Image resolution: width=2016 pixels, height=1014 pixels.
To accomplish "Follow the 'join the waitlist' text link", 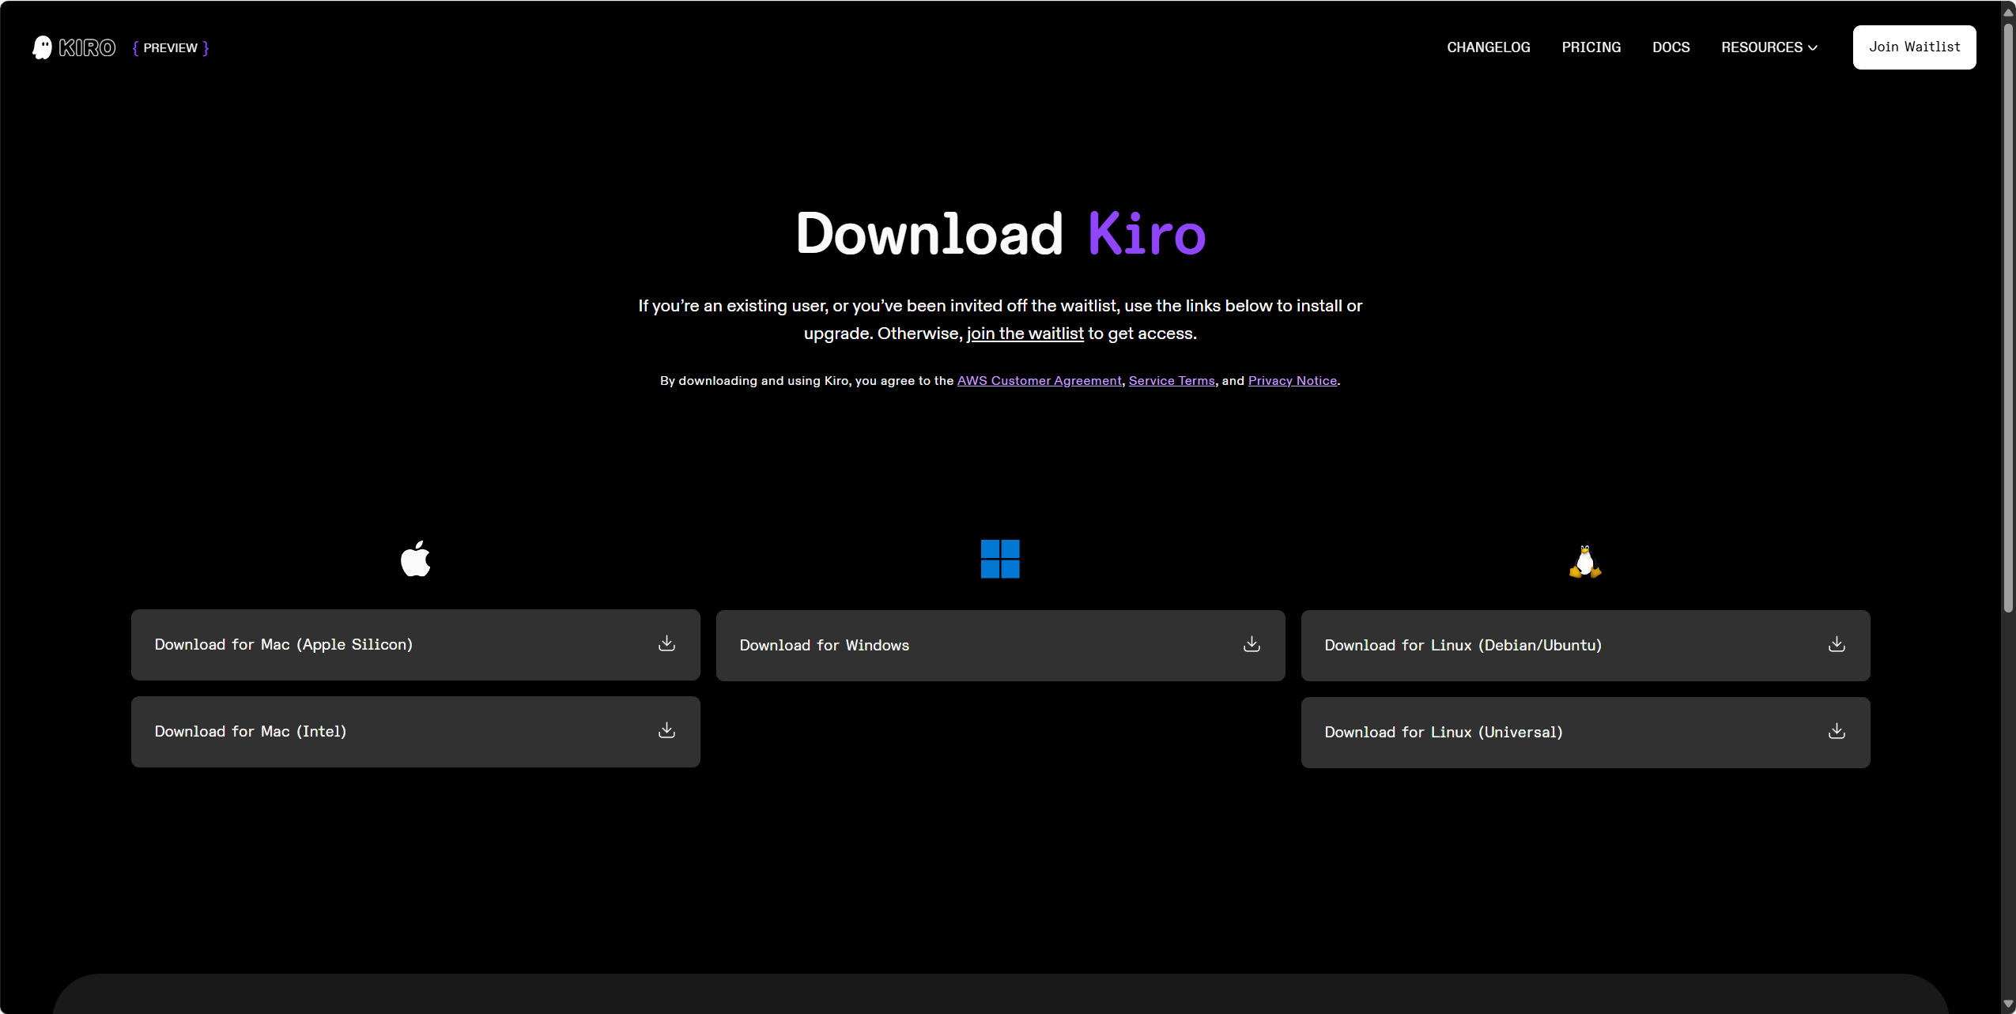I will tap(1025, 334).
